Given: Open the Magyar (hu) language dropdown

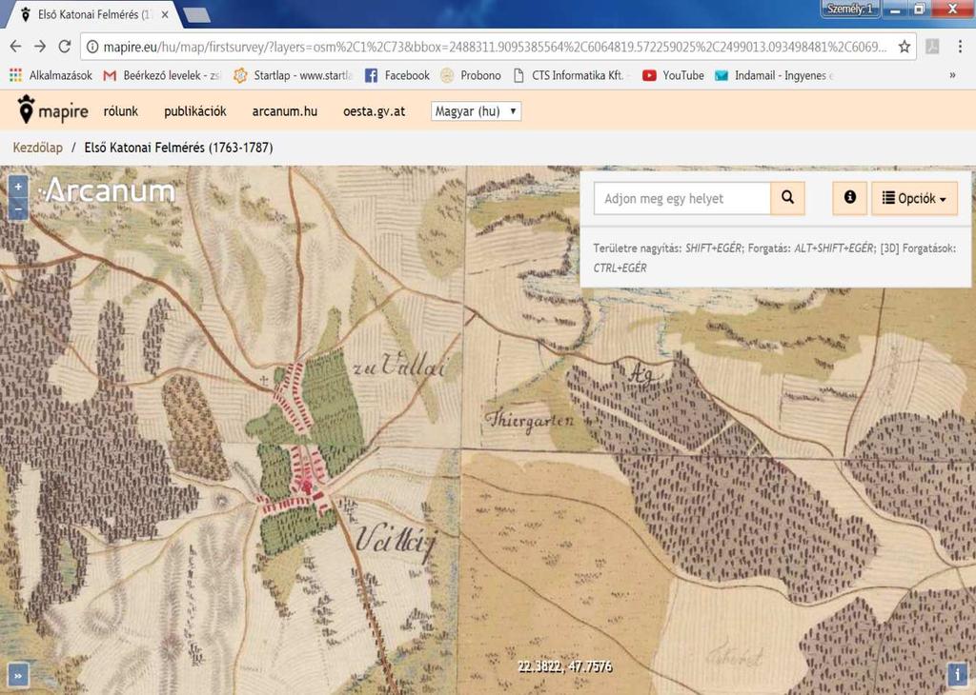Looking at the screenshot, I should (x=476, y=111).
